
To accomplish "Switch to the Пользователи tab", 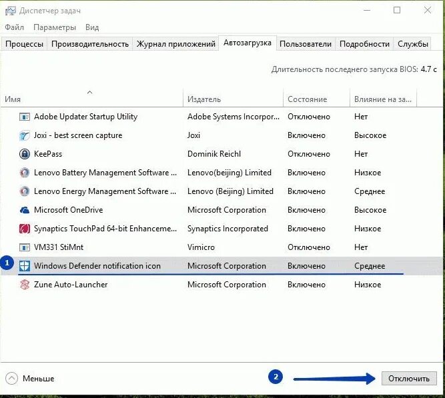I will click(x=306, y=44).
